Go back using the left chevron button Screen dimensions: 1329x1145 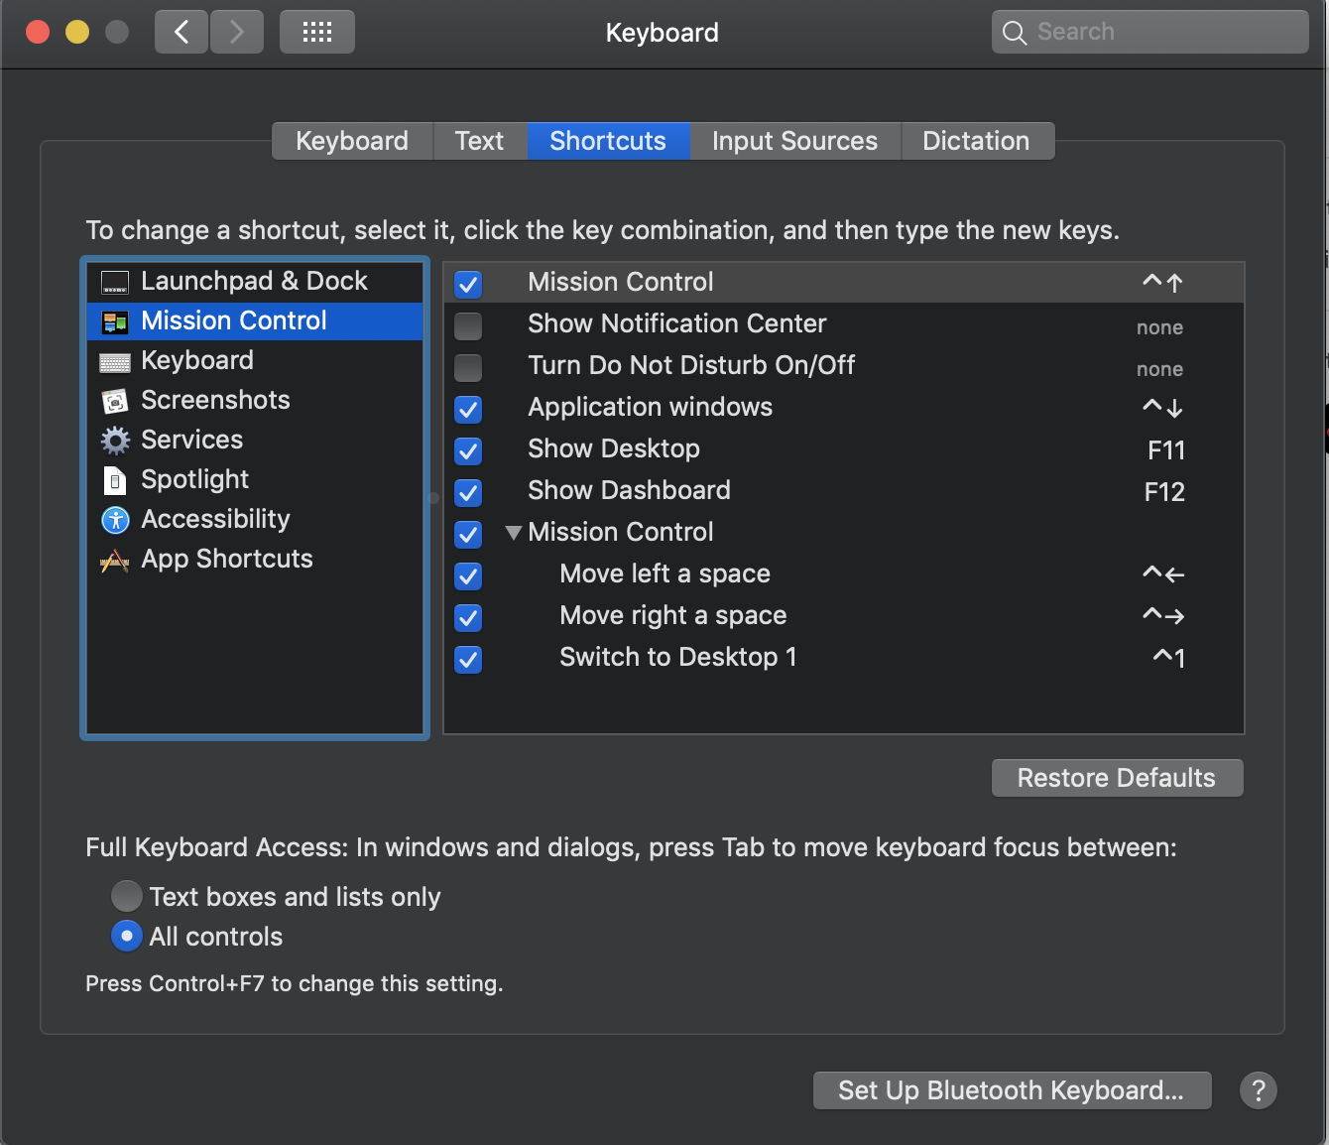click(181, 32)
